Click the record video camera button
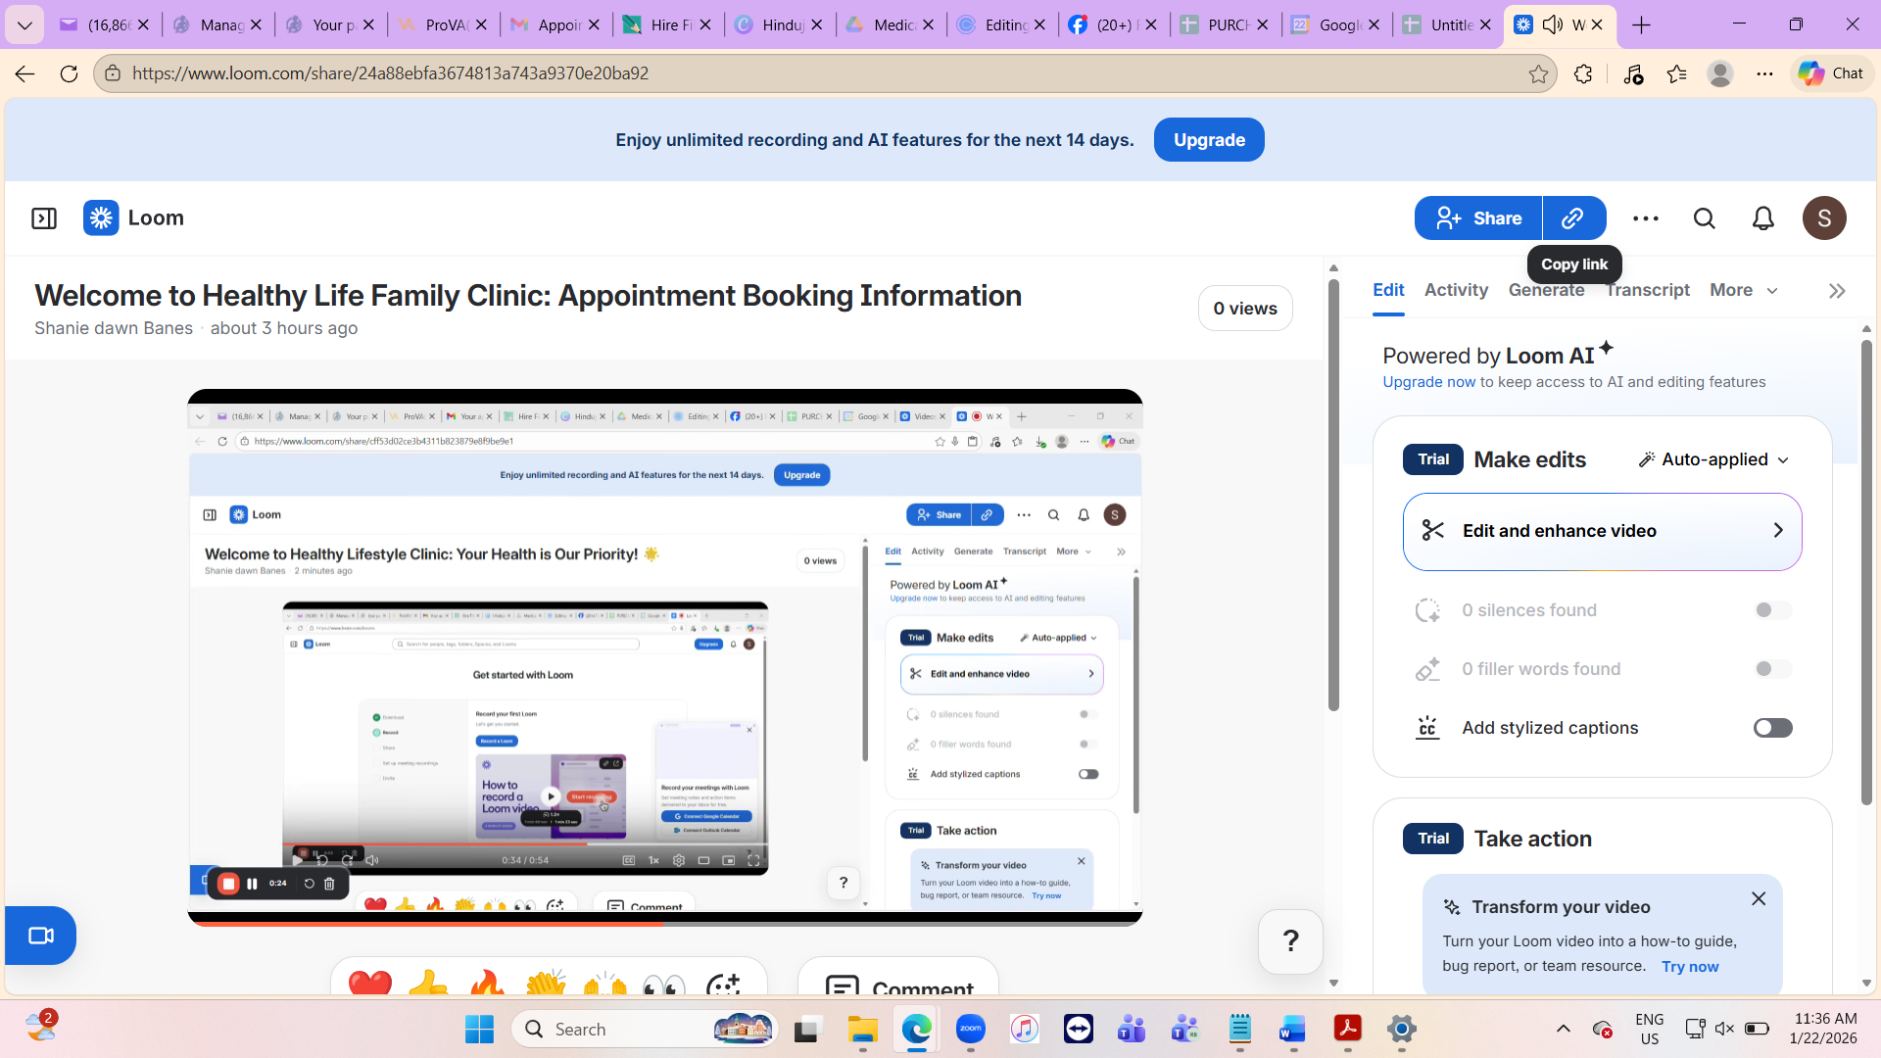This screenshot has width=1881, height=1058. 40,936
